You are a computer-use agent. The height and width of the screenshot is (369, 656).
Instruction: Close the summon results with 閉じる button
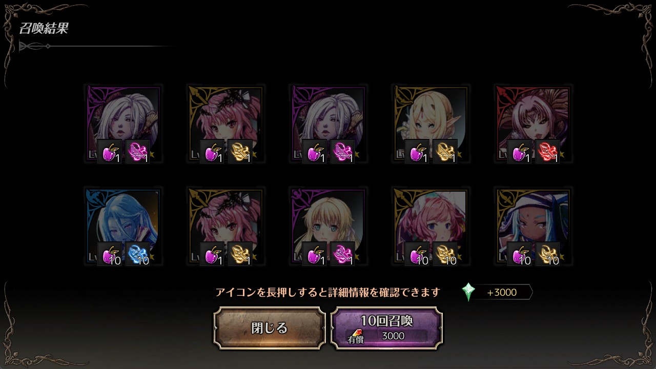click(270, 328)
